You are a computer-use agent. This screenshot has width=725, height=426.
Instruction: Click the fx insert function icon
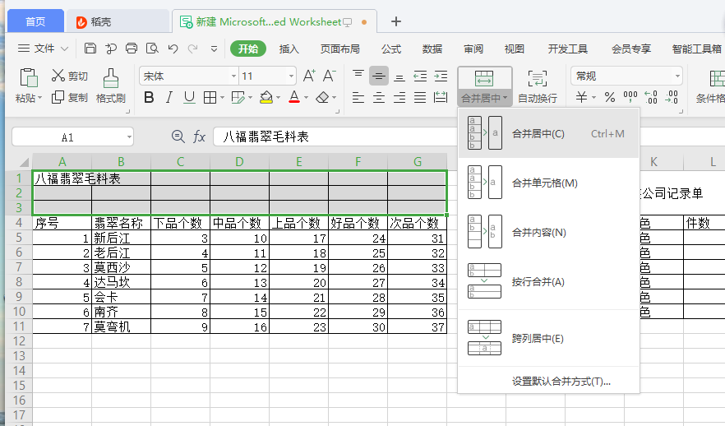(199, 137)
